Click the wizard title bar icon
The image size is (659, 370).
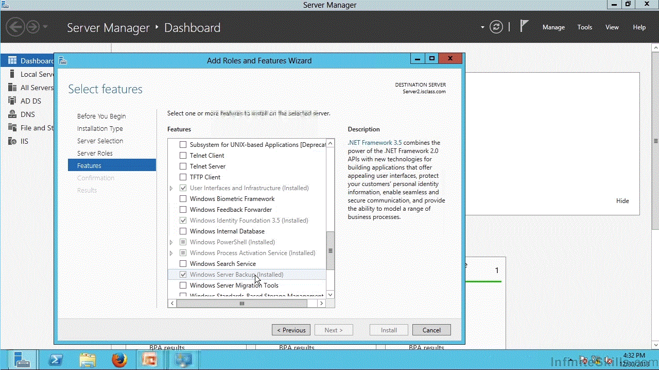pos(63,60)
